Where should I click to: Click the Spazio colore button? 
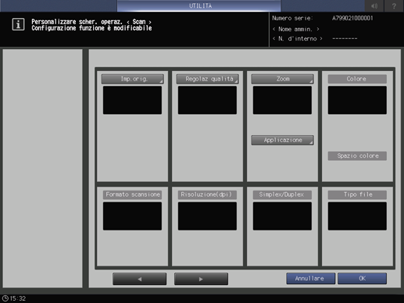pyautogui.click(x=357, y=156)
